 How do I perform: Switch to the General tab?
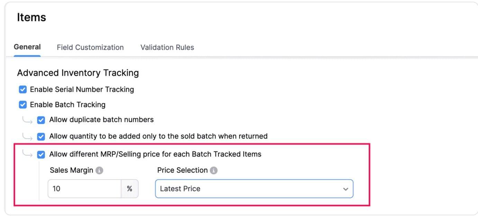point(27,47)
